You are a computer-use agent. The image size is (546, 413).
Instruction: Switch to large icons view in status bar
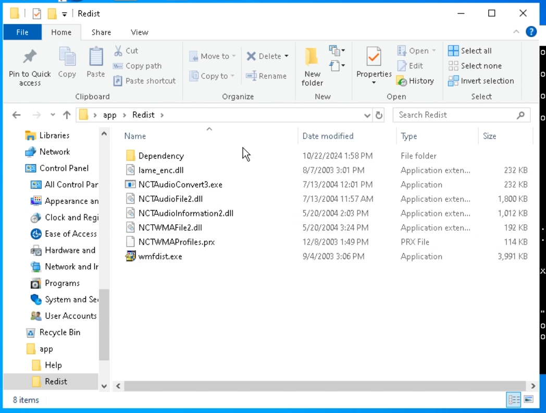(528, 400)
